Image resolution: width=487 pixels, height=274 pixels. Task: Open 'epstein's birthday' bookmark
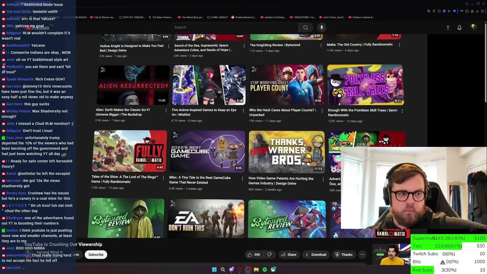tap(273, 17)
